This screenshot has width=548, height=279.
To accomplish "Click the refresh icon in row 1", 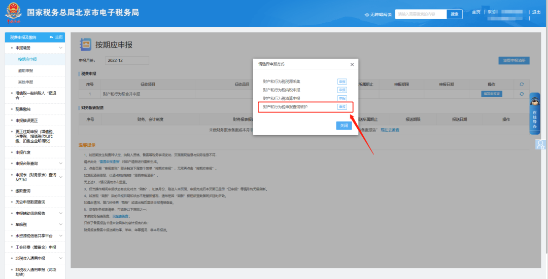I will pyautogui.click(x=521, y=94).
